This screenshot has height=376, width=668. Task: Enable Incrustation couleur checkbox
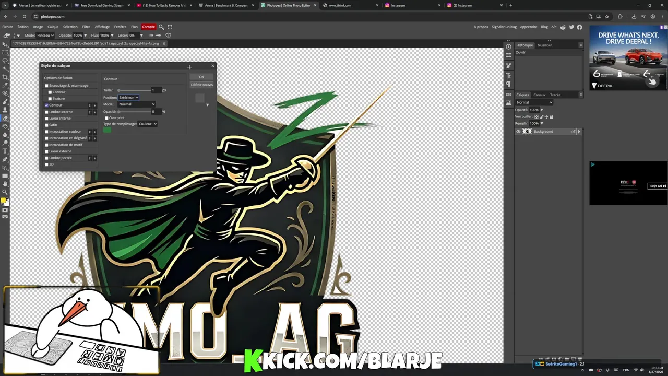pos(46,132)
